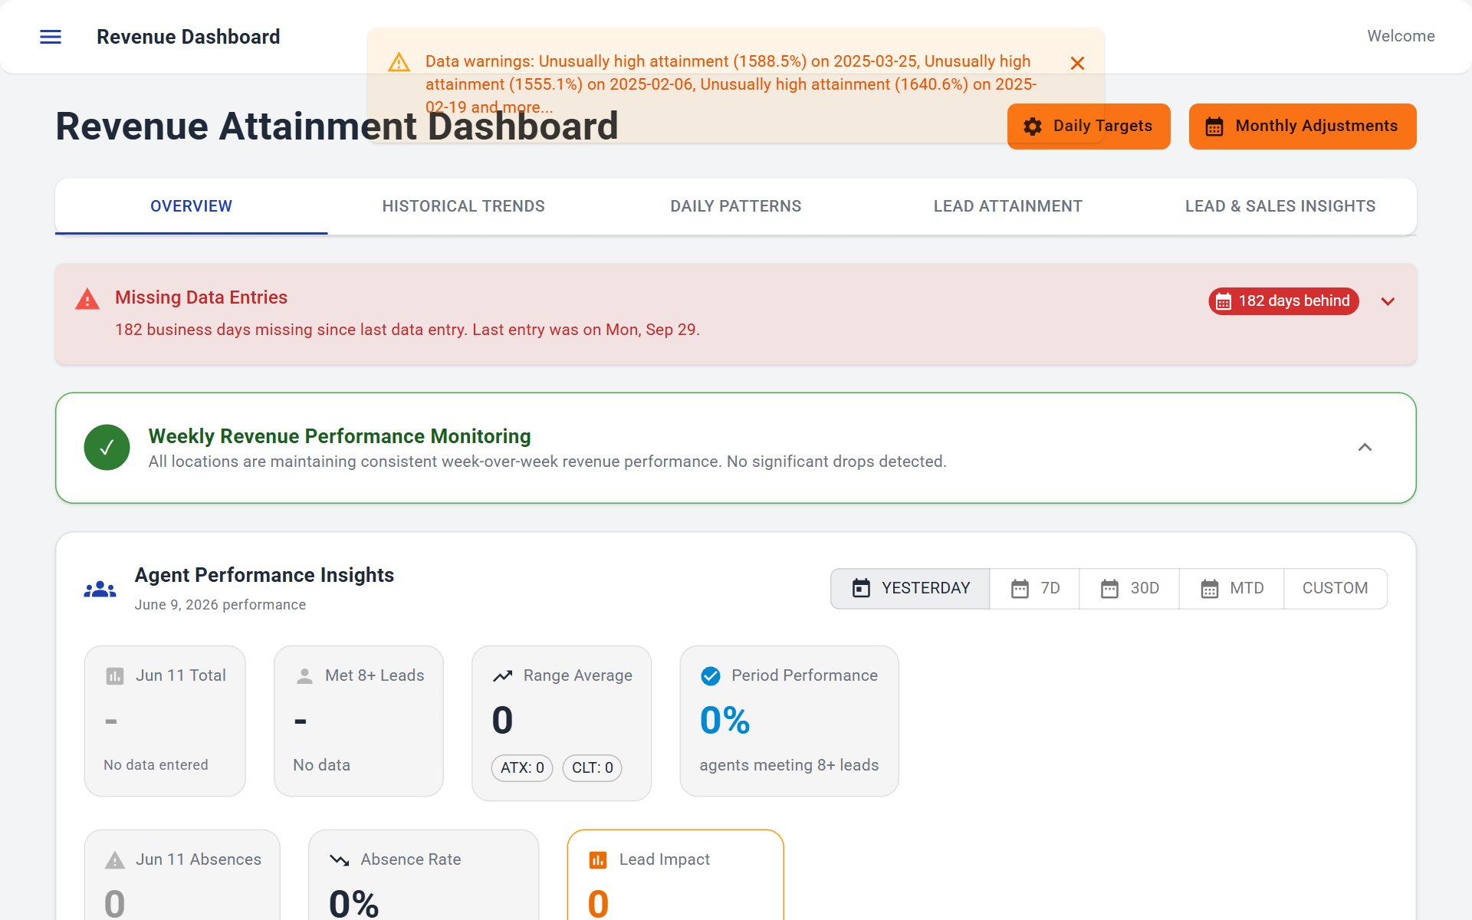Click the orange warning triangle icon in data warnings
Image resolution: width=1472 pixels, height=920 pixels.
point(399,62)
